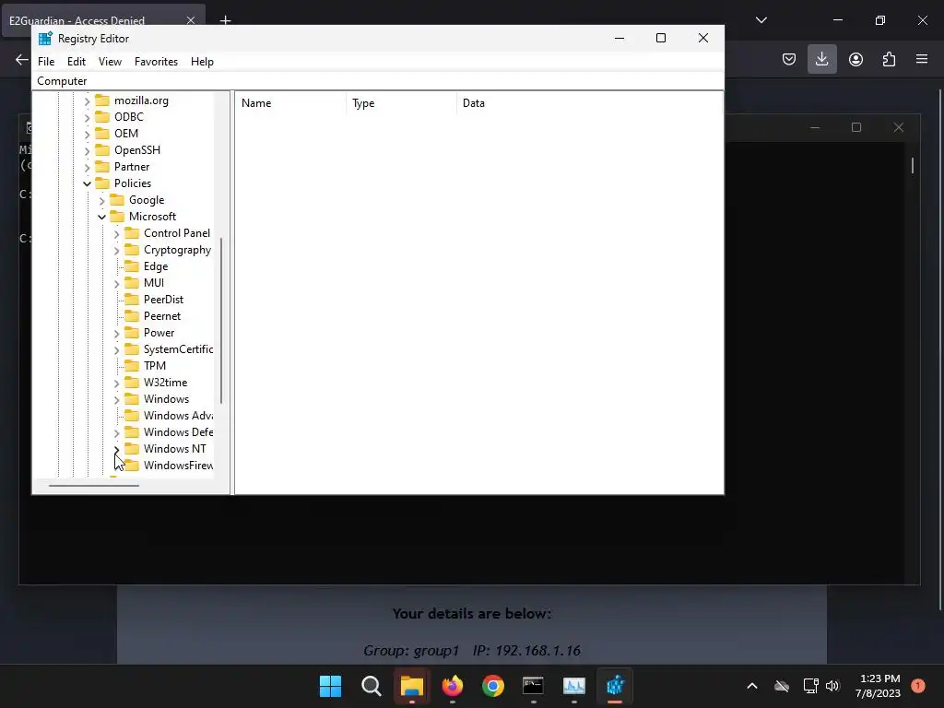Viewport: 944px width, 708px height.
Task: Click the tree pane vertical scrollbar
Action: 221,320
